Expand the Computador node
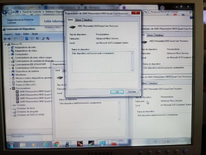The image size is (206, 155). 9,55
